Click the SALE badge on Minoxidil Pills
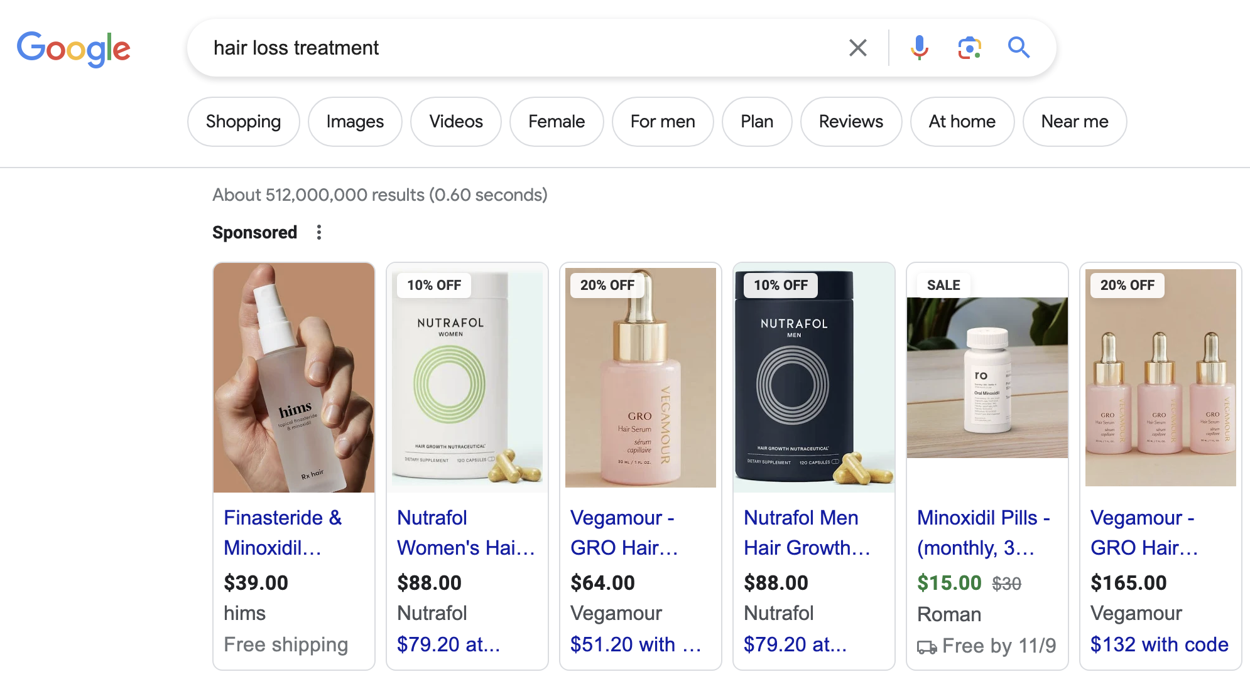1250x689 pixels. (x=943, y=286)
